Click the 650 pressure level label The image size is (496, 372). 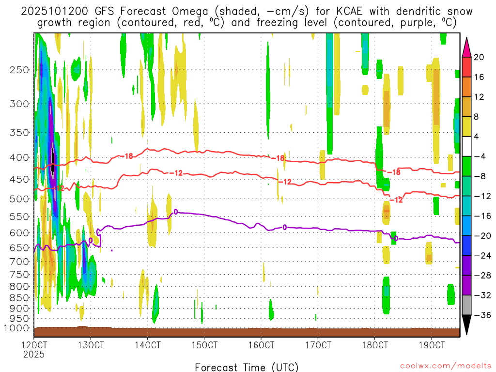coord(19,248)
